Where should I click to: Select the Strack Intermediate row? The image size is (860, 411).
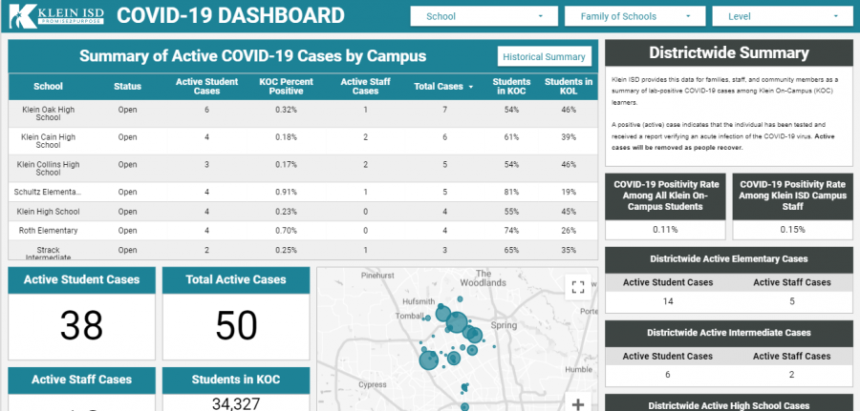[303, 250]
